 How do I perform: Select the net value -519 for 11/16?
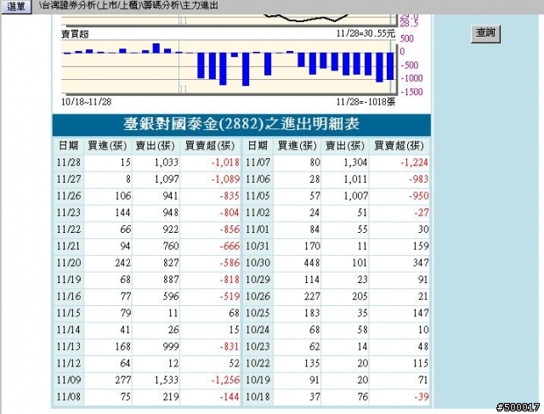pos(229,297)
